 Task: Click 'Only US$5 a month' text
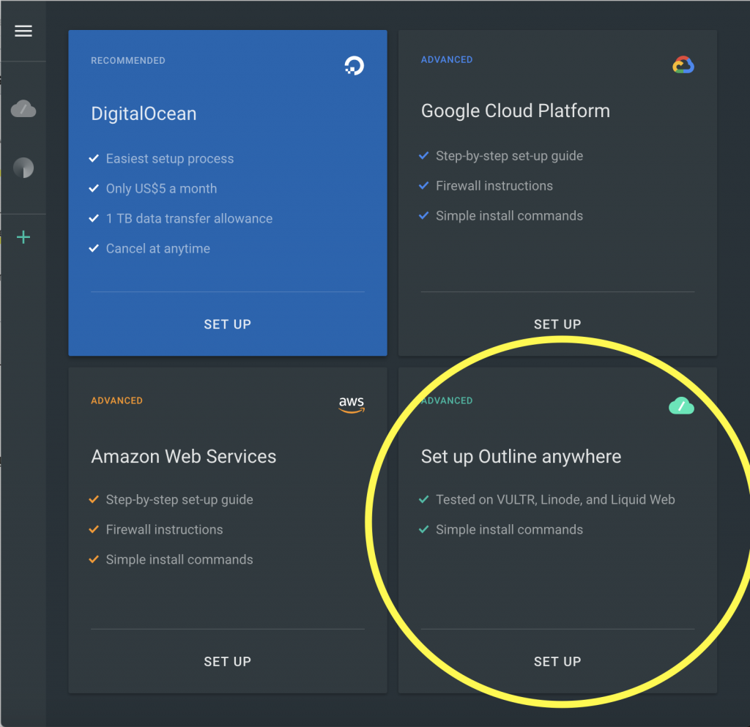pos(162,189)
